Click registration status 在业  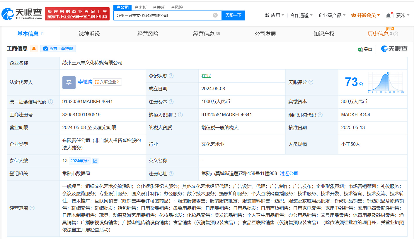point(206,76)
